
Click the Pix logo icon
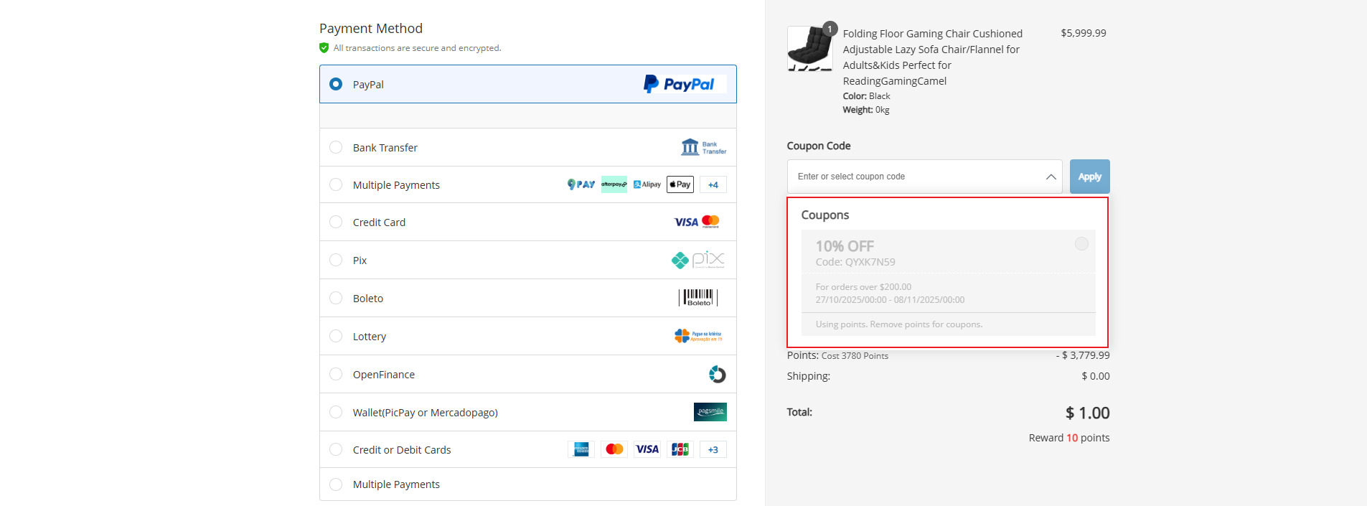click(x=697, y=260)
